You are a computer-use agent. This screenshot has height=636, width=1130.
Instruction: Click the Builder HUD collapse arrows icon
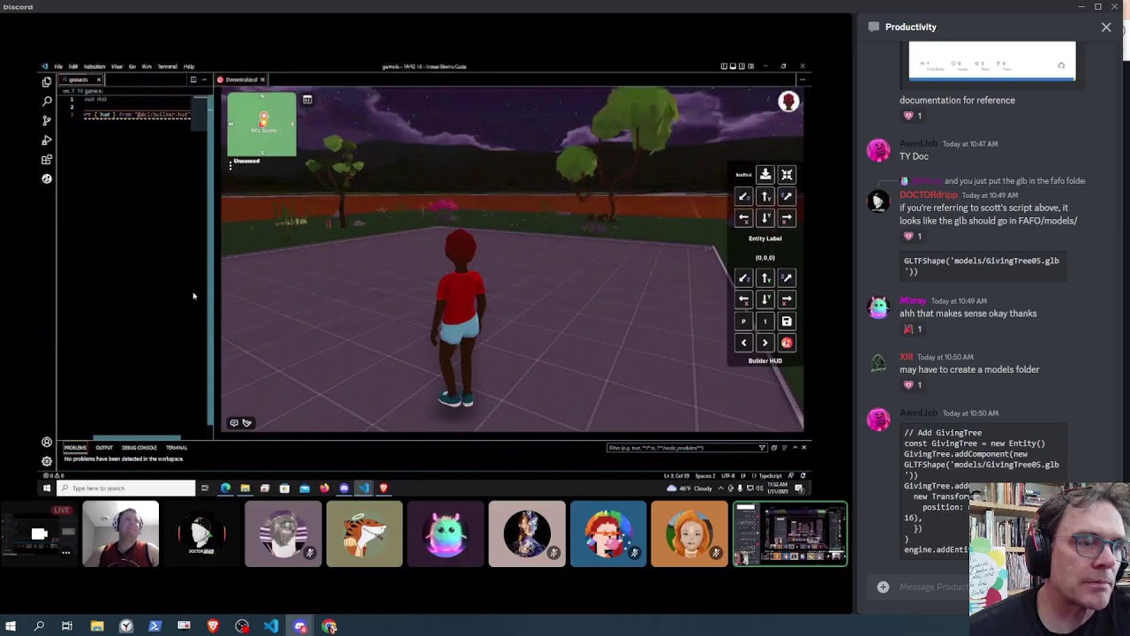pos(787,175)
